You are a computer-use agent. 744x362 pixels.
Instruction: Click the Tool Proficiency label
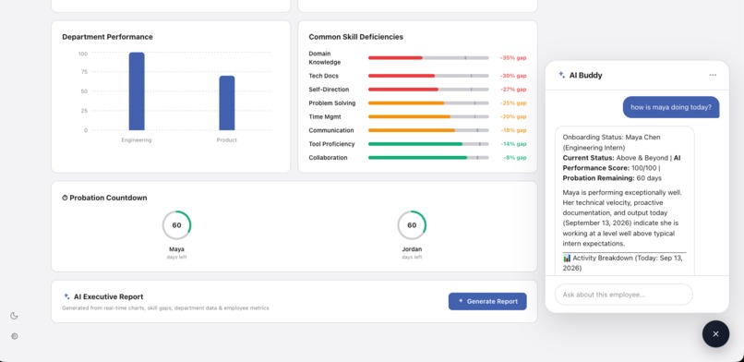point(331,144)
